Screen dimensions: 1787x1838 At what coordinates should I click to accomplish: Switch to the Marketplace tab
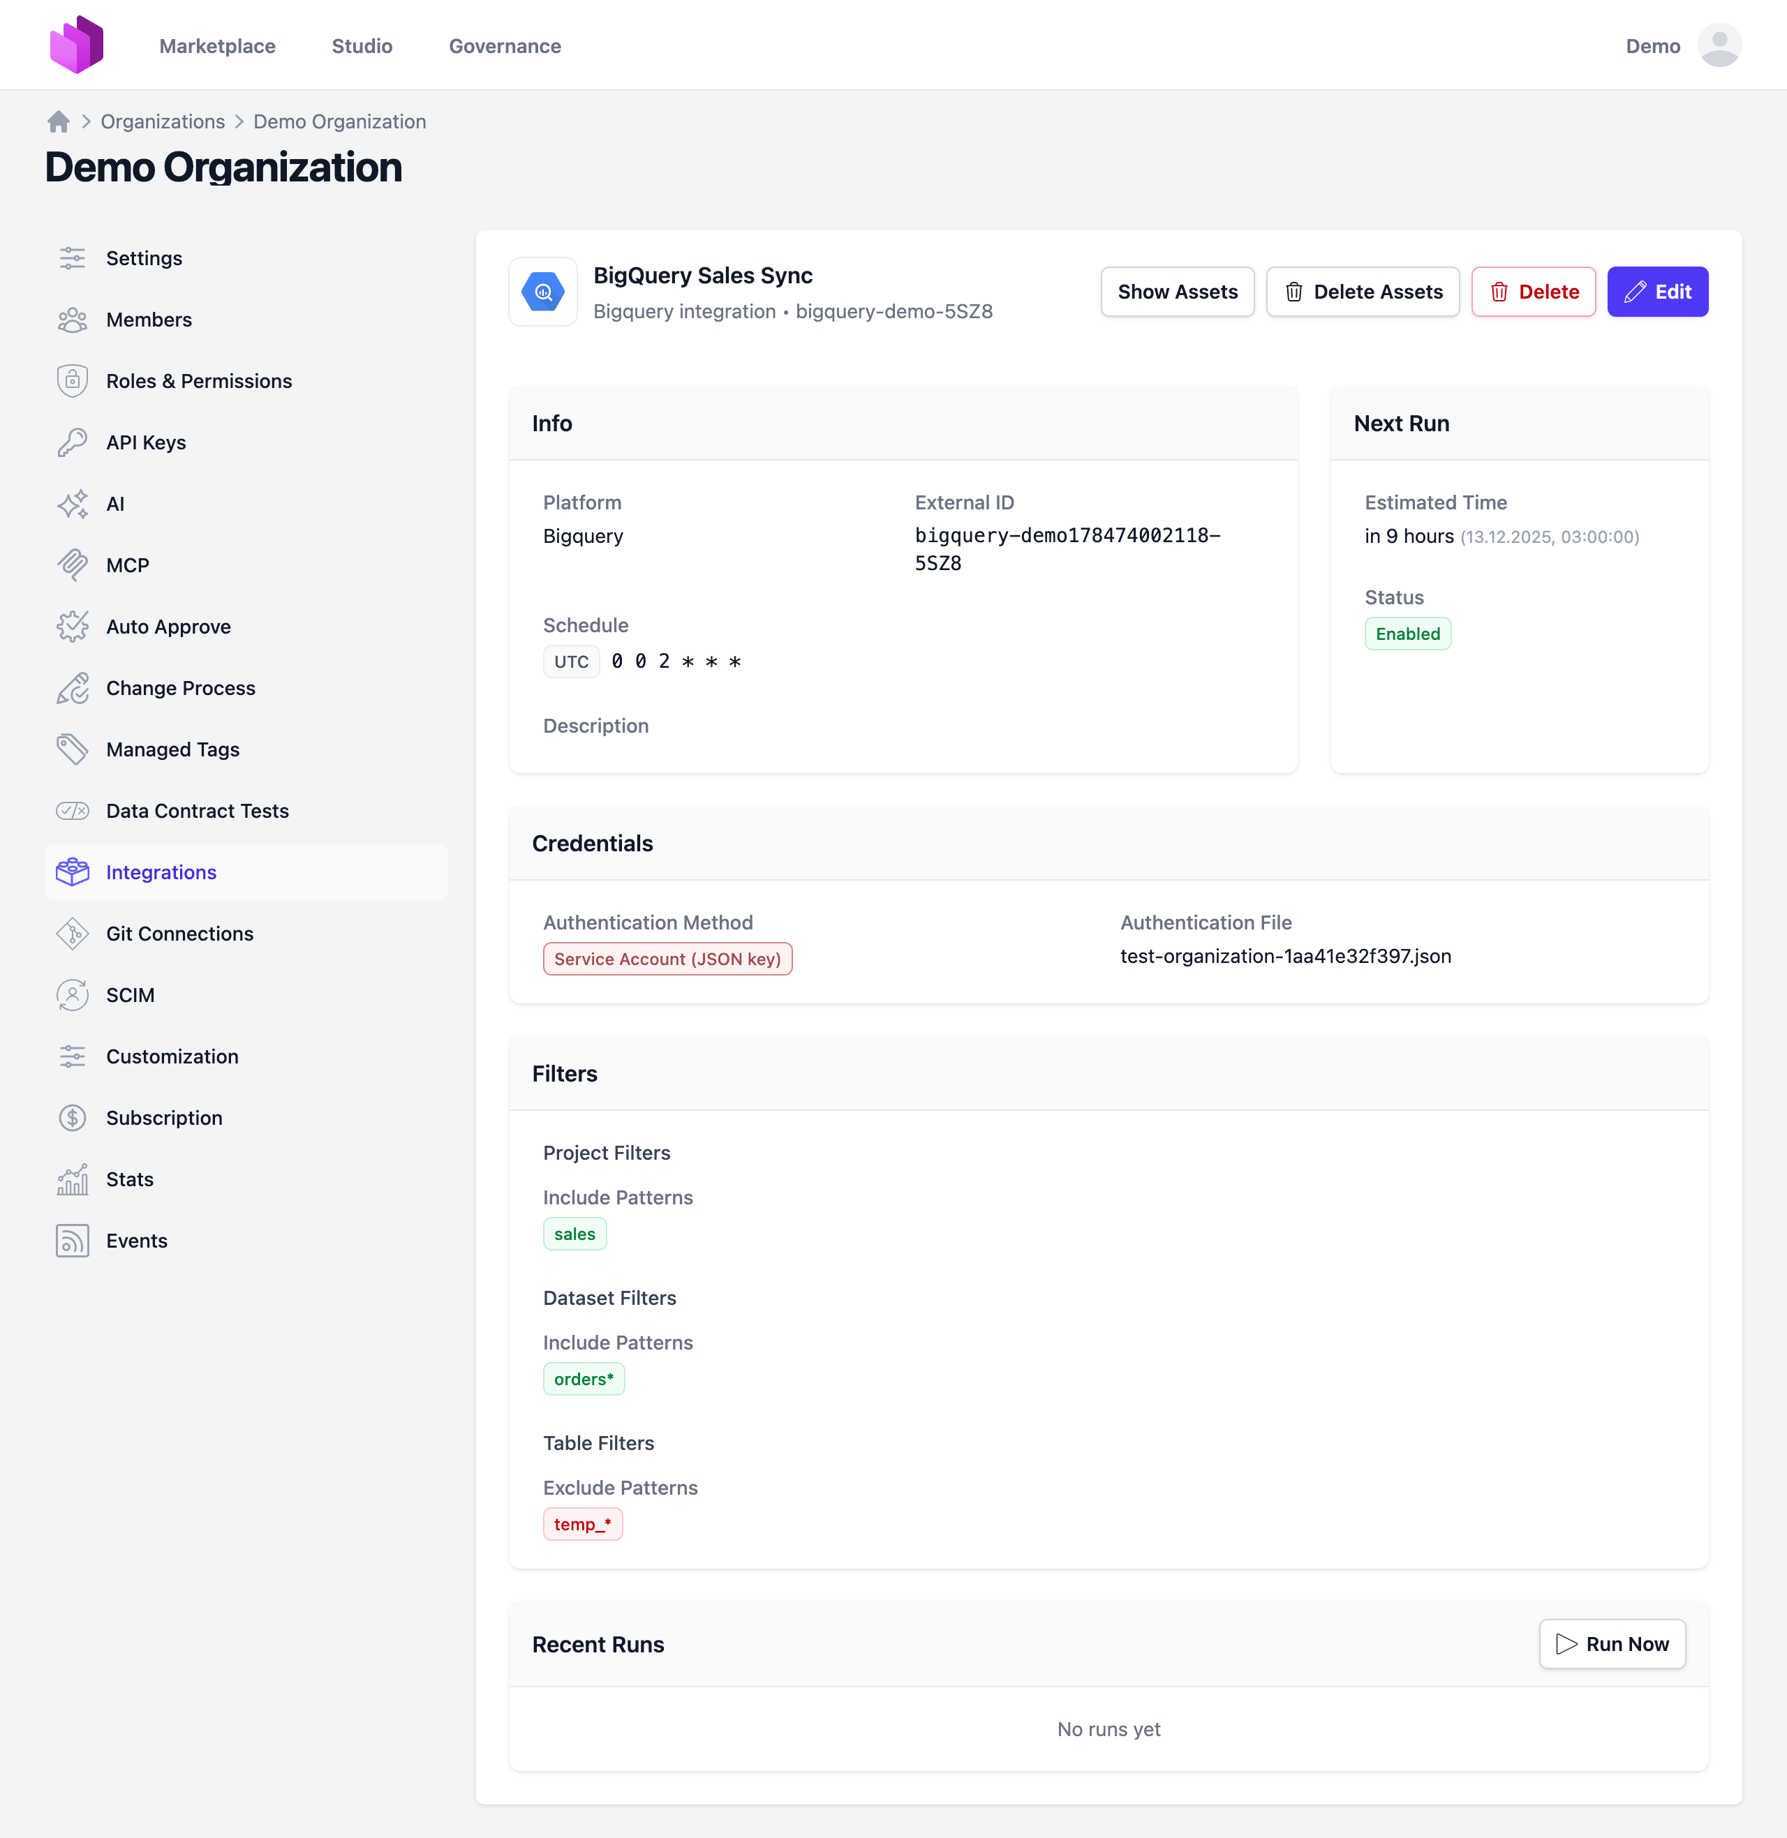coord(217,45)
